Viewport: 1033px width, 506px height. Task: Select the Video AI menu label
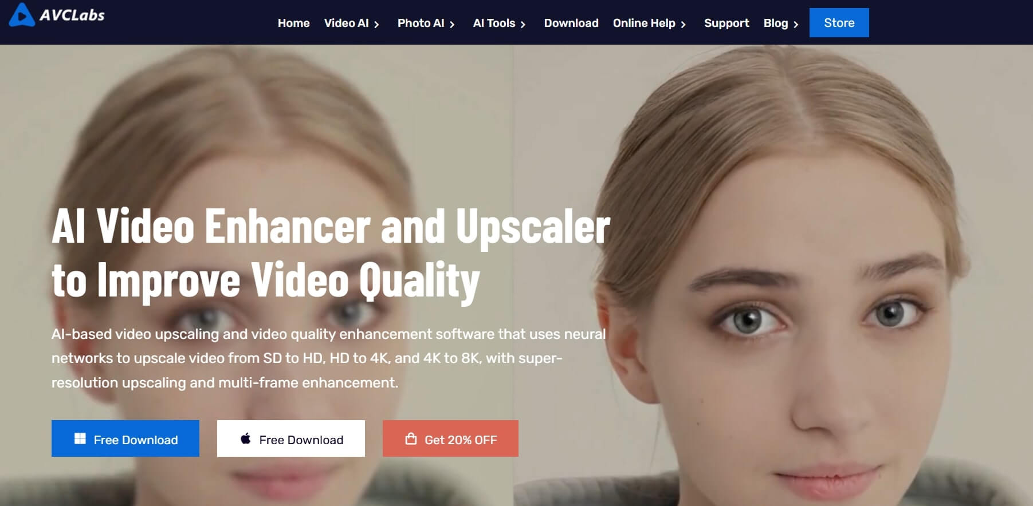pyautogui.click(x=346, y=23)
